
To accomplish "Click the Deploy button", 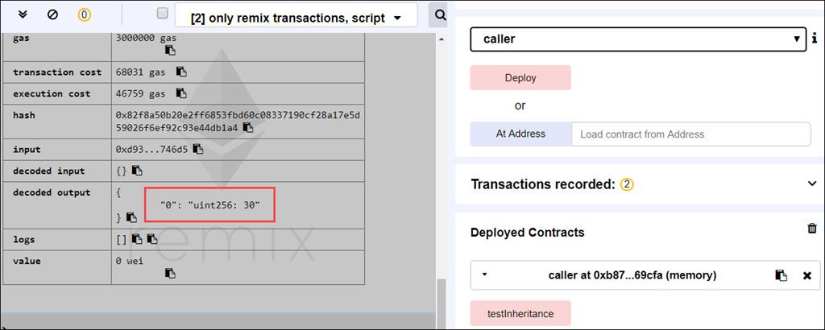I will (x=520, y=78).
